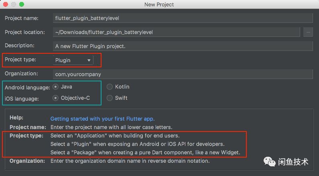Zoom the New Project window with green button
This screenshot has width=319, height=176.
coord(22,4)
